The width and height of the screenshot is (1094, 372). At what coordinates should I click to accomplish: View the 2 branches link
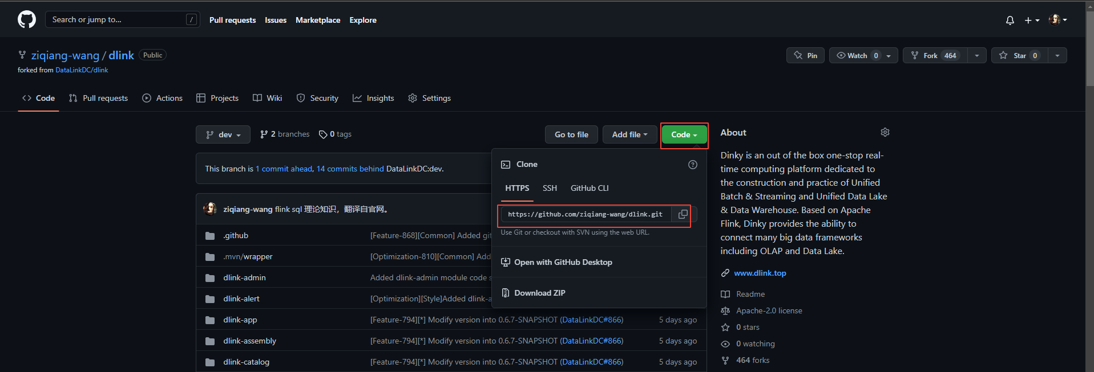tap(285, 134)
